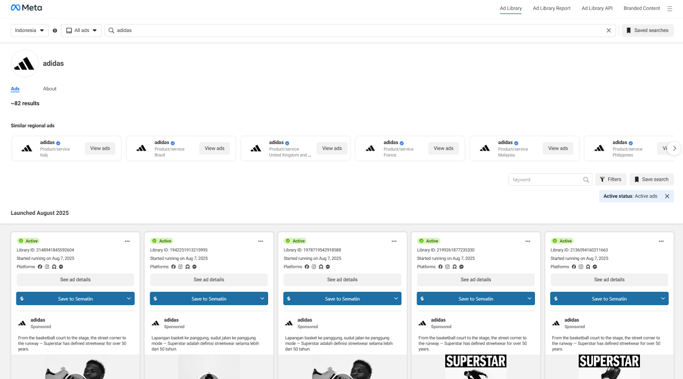
Task: Remove the Active status filter chip
Action: tap(667, 196)
